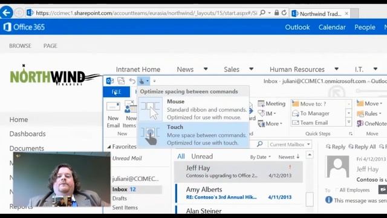
Task: Click the browser address bar URL
Action: click(x=146, y=13)
